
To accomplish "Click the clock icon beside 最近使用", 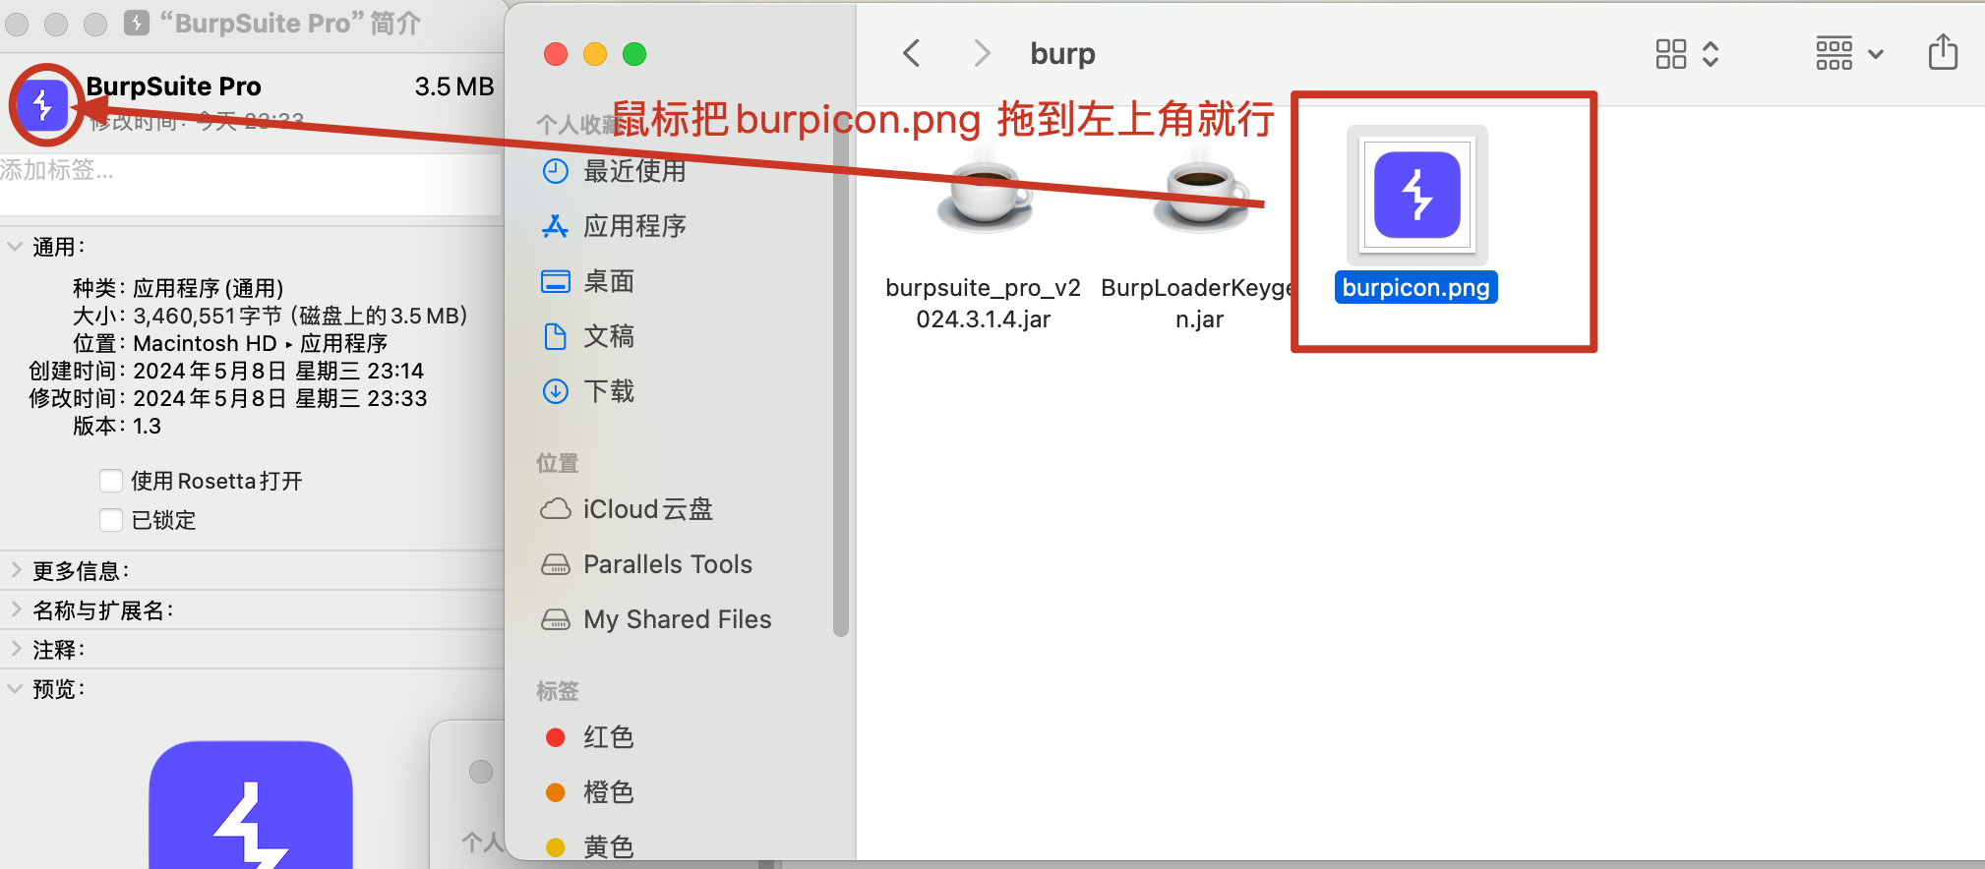I will (x=556, y=171).
